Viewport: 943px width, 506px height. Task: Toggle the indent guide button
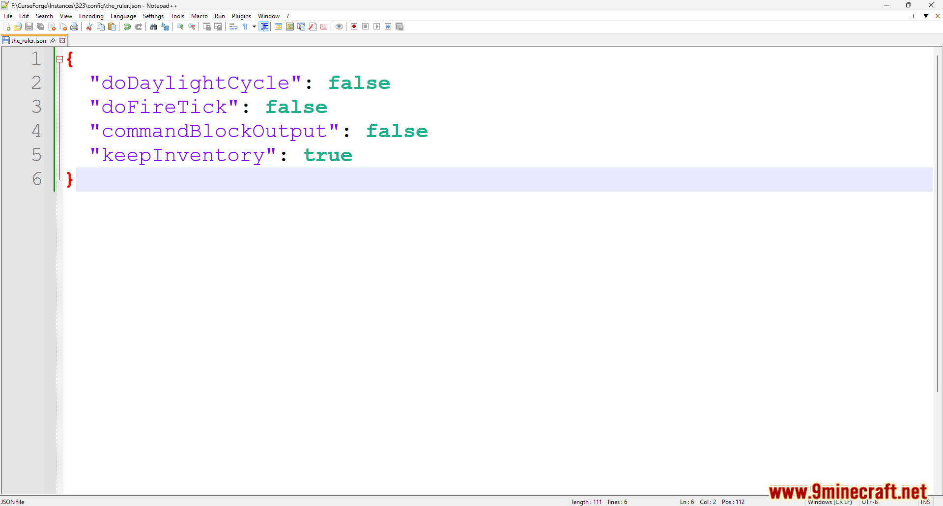[264, 27]
